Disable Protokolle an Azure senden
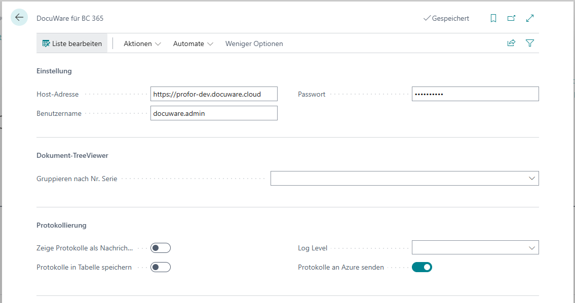This screenshot has width=575, height=303. tap(422, 268)
